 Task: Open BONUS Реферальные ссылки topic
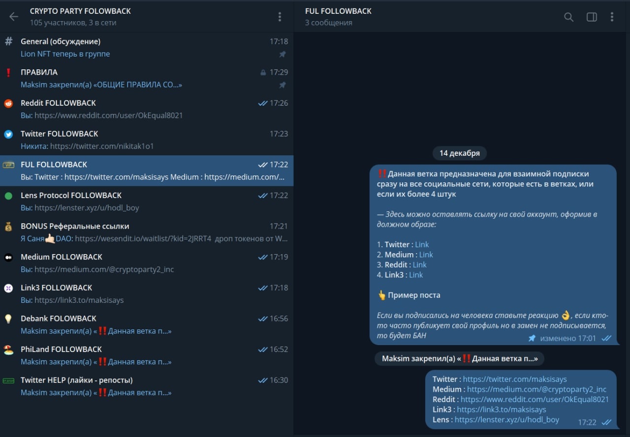coord(147,233)
